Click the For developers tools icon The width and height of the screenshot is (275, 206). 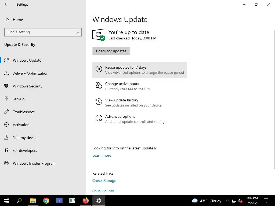[x=6, y=150]
